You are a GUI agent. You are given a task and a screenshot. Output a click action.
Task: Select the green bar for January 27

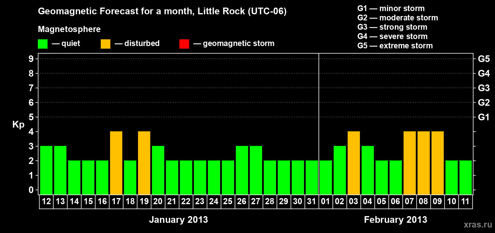point(256,170)
